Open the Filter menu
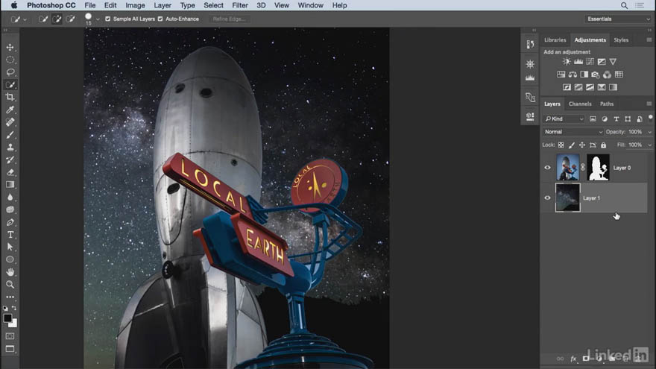Viewport: 656px width, 369px height. tap(240, 5)
